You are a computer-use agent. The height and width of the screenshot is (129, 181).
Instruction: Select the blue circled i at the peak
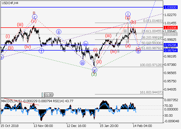(x=128, y=14)
